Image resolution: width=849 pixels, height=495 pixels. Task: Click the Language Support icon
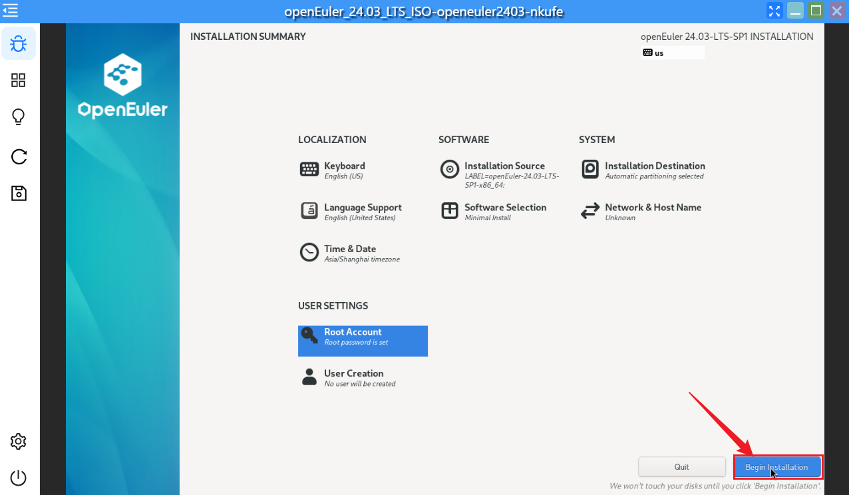pos(309,211)
